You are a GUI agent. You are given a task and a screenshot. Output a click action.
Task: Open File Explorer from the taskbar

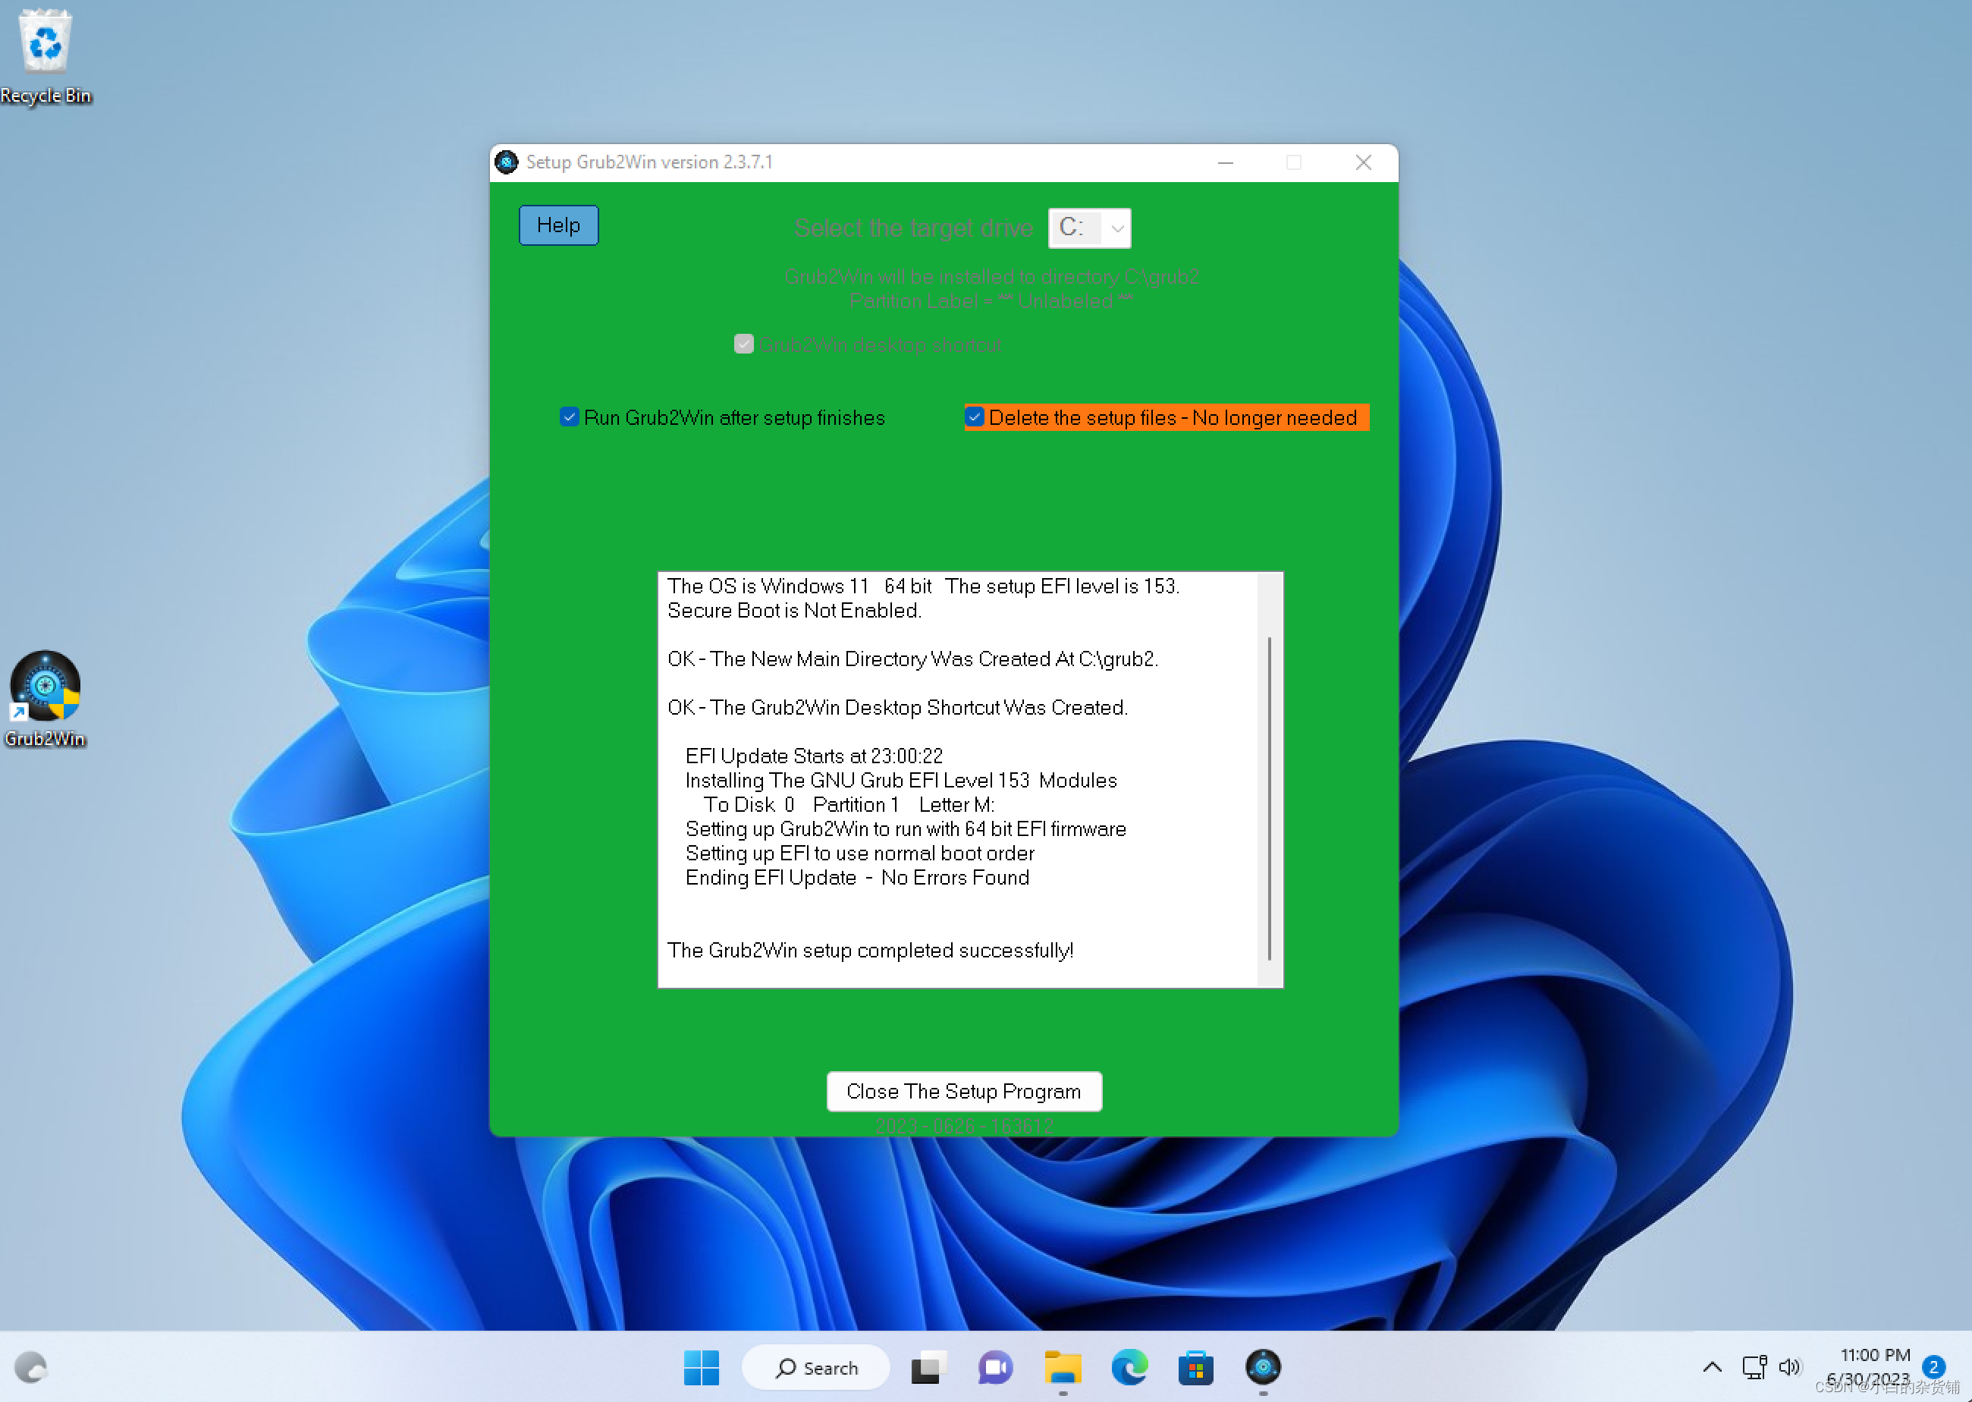[1063, 1367]
